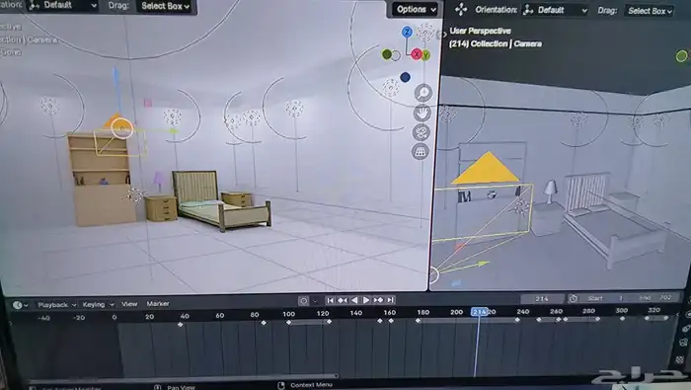Select the keyframe diamond near frame 85
This screenshot has width=691, height=390.
coord(264,323)
